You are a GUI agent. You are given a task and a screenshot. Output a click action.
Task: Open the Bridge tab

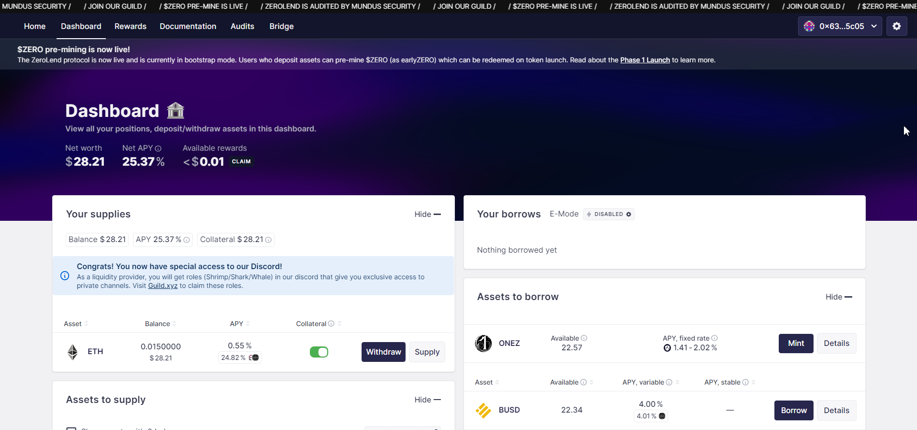click(281, 26)
